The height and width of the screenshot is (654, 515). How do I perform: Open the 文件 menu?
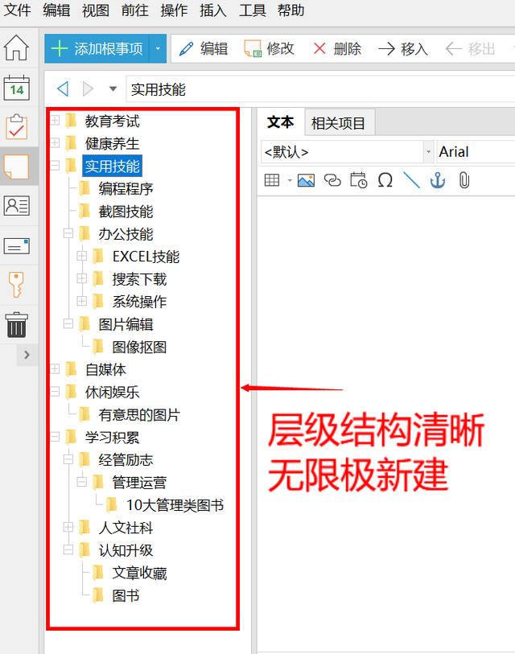(x=17, y=10)
